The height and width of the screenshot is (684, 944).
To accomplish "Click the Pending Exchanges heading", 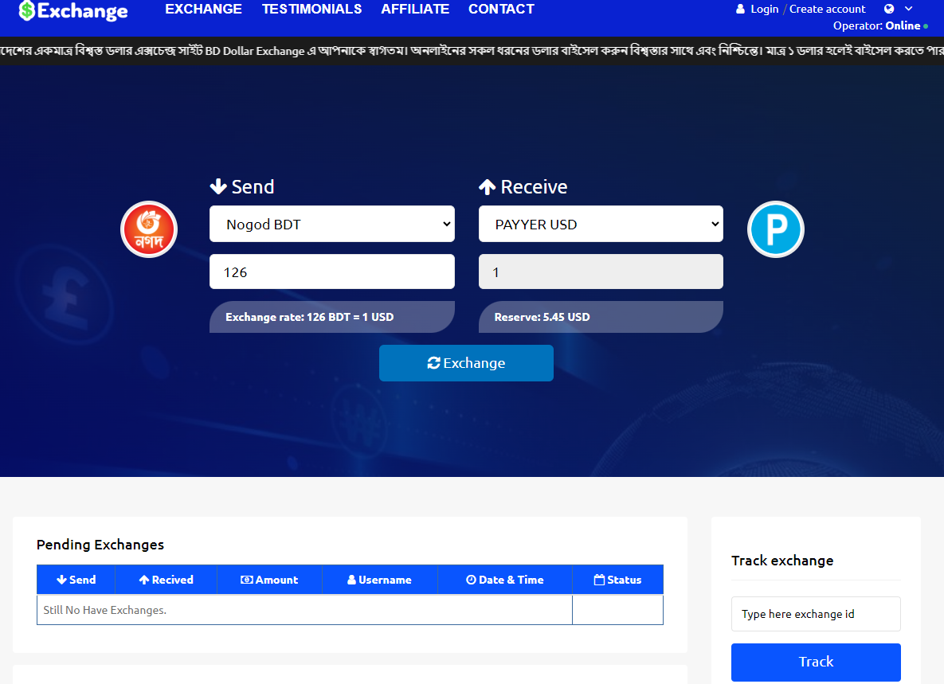I will 100,545.
